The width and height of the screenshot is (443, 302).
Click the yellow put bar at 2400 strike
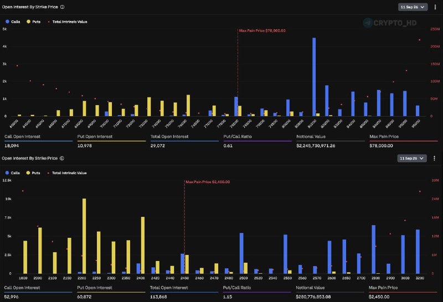(143, 245)
